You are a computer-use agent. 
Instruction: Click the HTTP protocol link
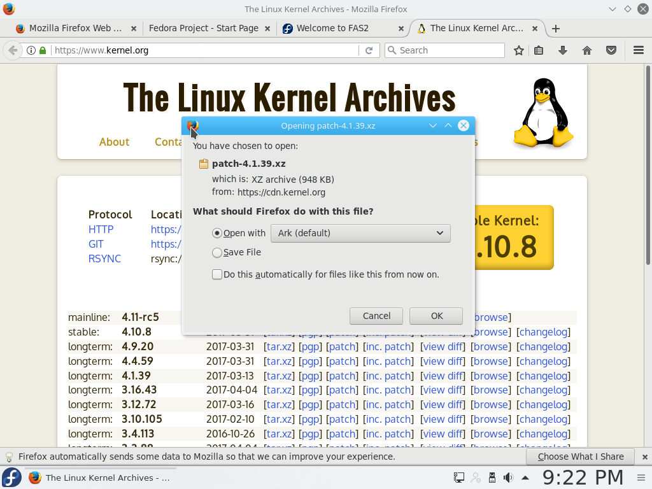pyautogui.click(x=101, y=229)
